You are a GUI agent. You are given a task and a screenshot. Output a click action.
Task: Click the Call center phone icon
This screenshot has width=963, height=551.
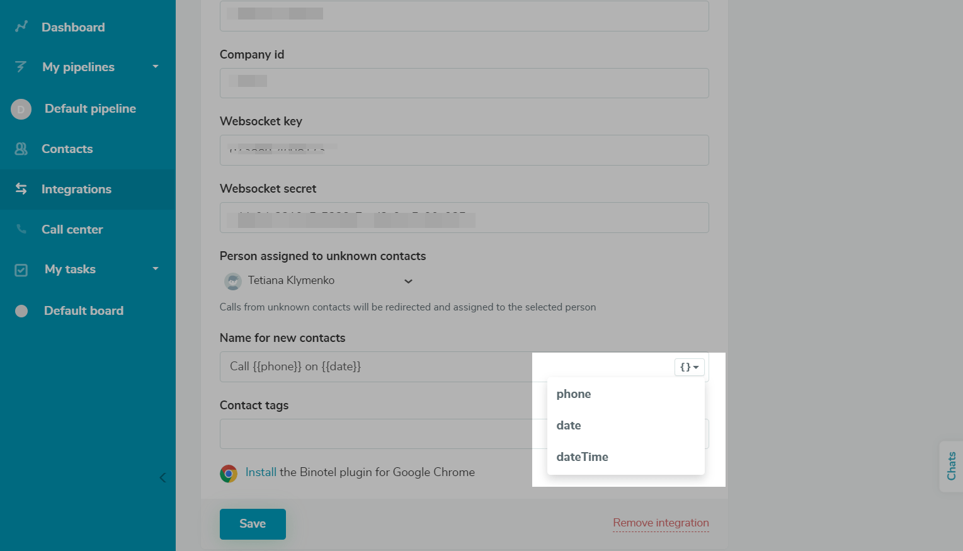pyautogui.click(x=21, y=229)
